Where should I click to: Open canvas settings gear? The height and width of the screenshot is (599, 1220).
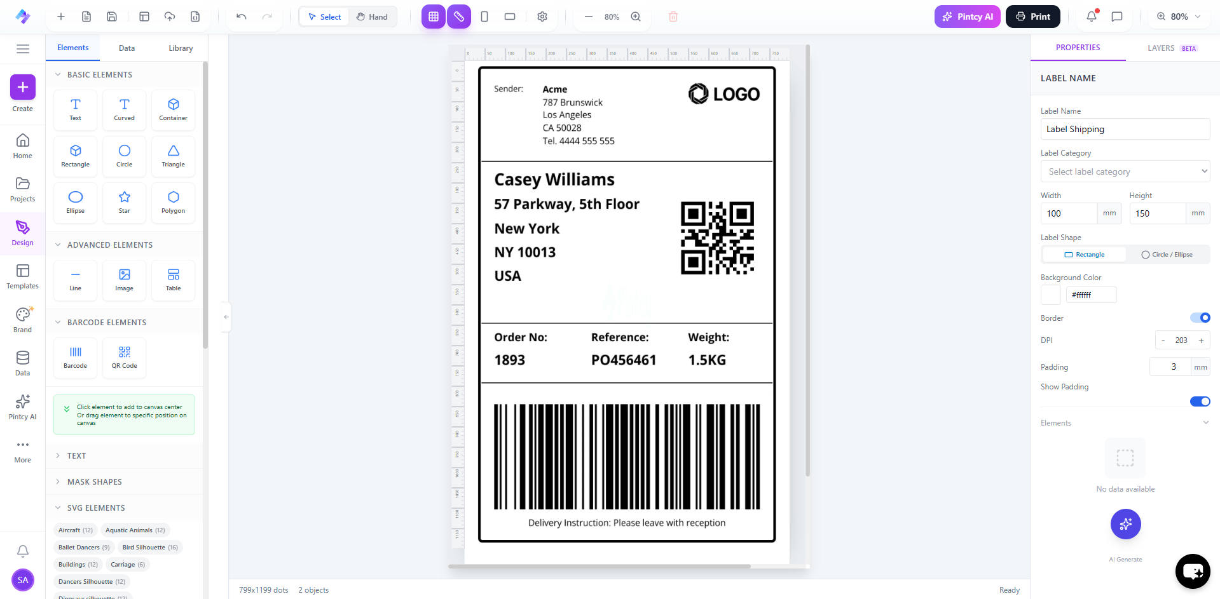542,17
